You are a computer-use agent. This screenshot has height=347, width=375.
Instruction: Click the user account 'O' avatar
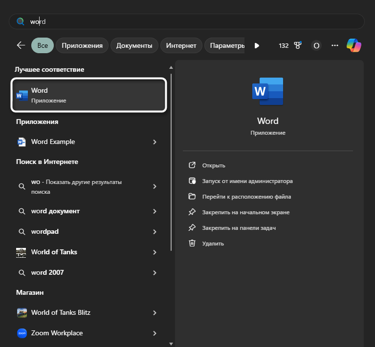(x=316, y=45)
